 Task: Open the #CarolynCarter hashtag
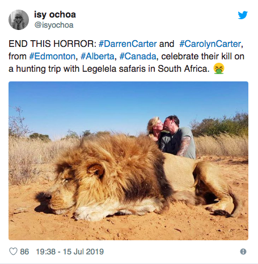coord(210,44)
